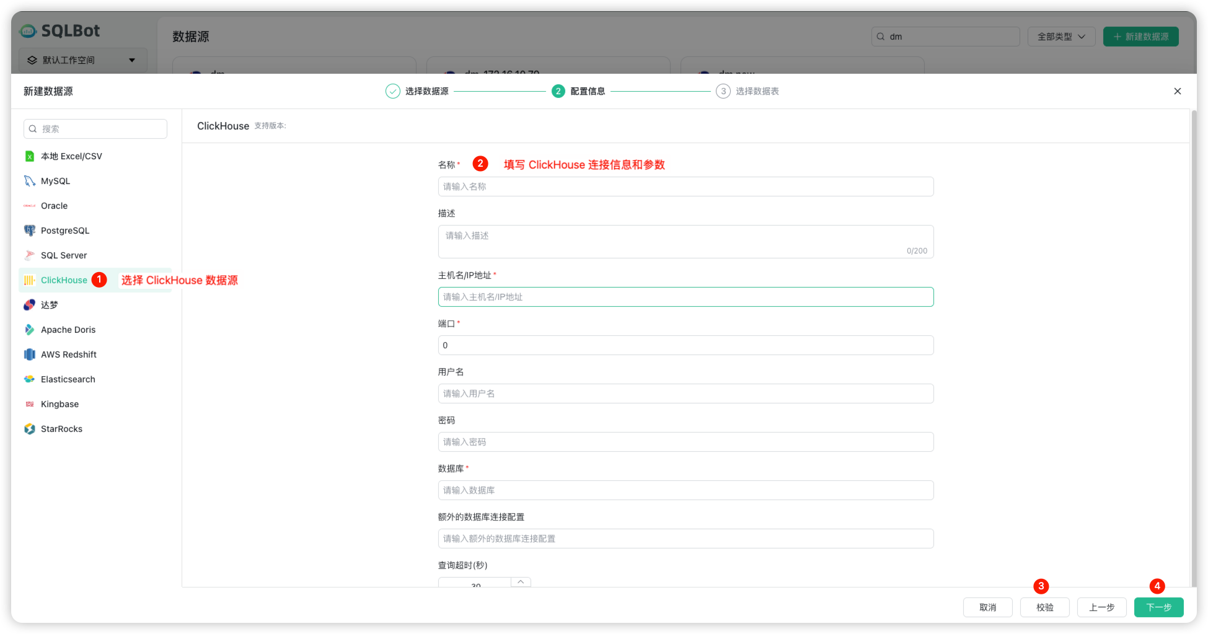This screenshot has width=1208, height=634.
Task: Click the dm search box at top
Action: 945,36
